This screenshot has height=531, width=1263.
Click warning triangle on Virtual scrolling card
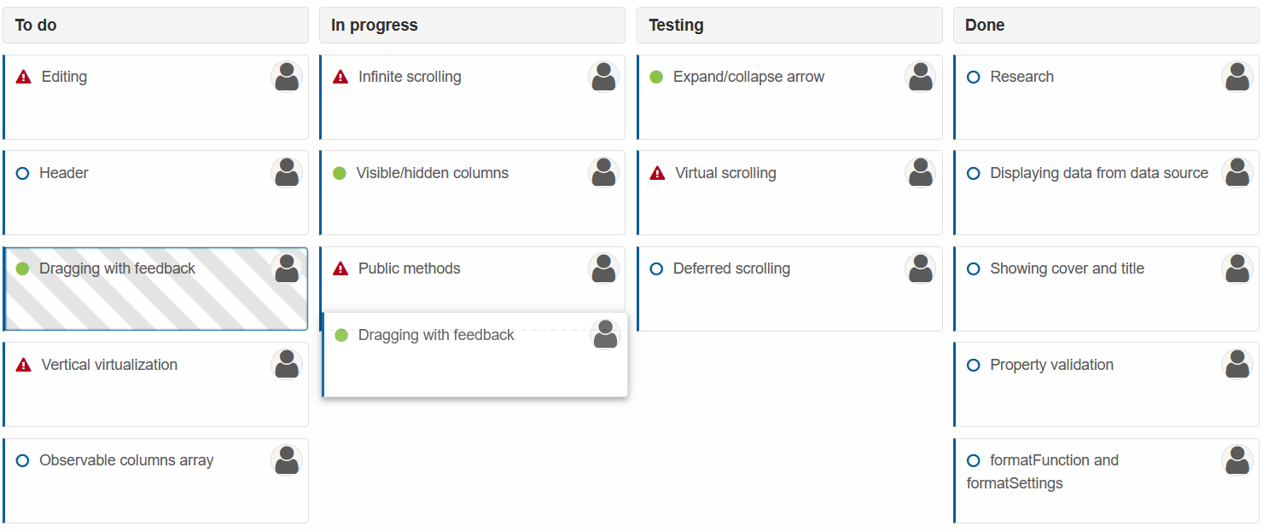point(657,173)
